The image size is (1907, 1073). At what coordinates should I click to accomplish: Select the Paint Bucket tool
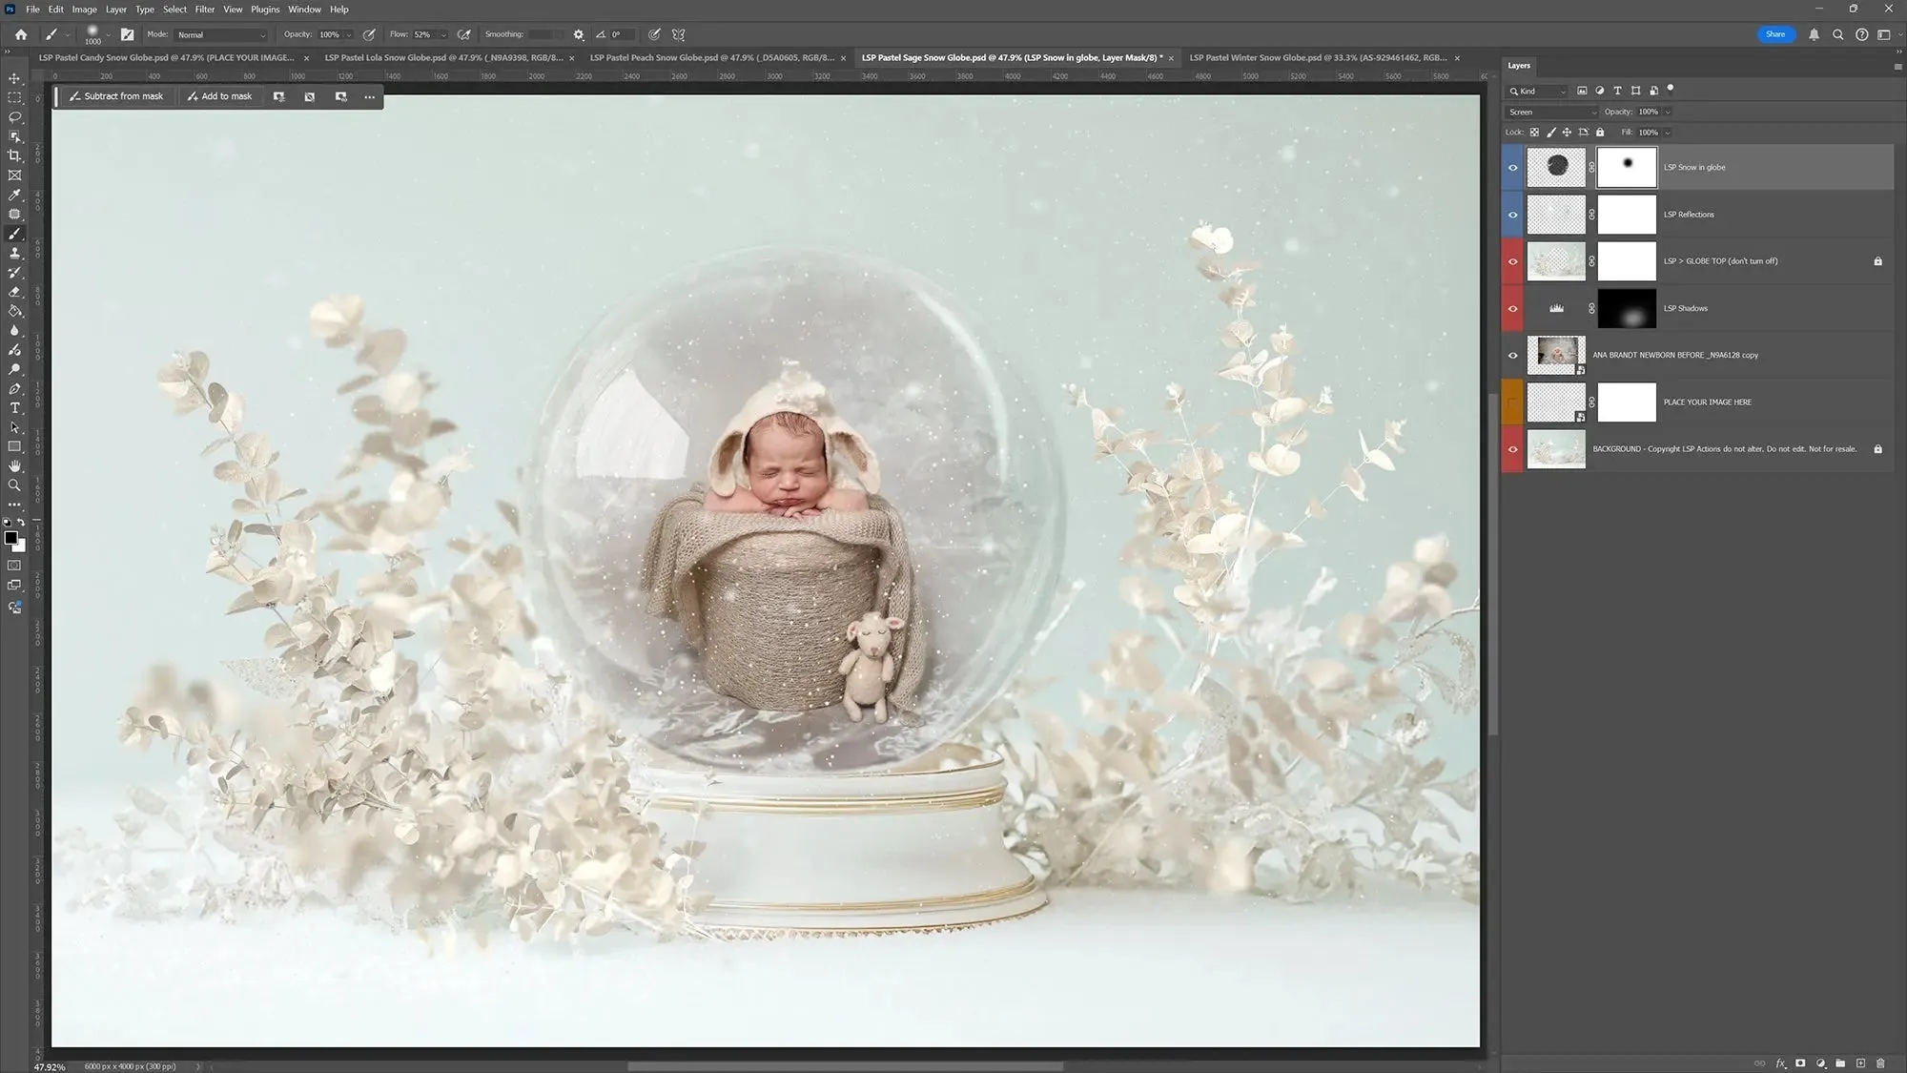pyautogui.click(x=14, y=311)
